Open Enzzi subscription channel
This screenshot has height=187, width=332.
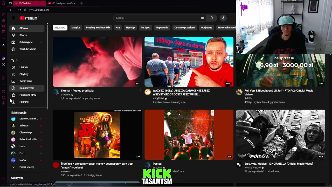pyautogui.click(x=27, y=153)
